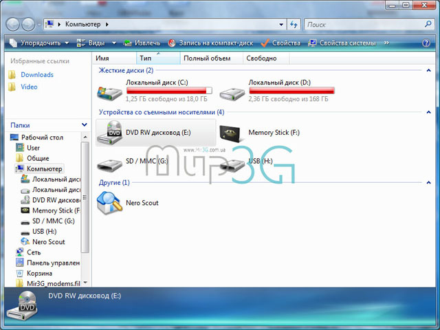440x330 pixels.
Task: Collapse Жесткие диски group
Action: click(x=428, y=70)
